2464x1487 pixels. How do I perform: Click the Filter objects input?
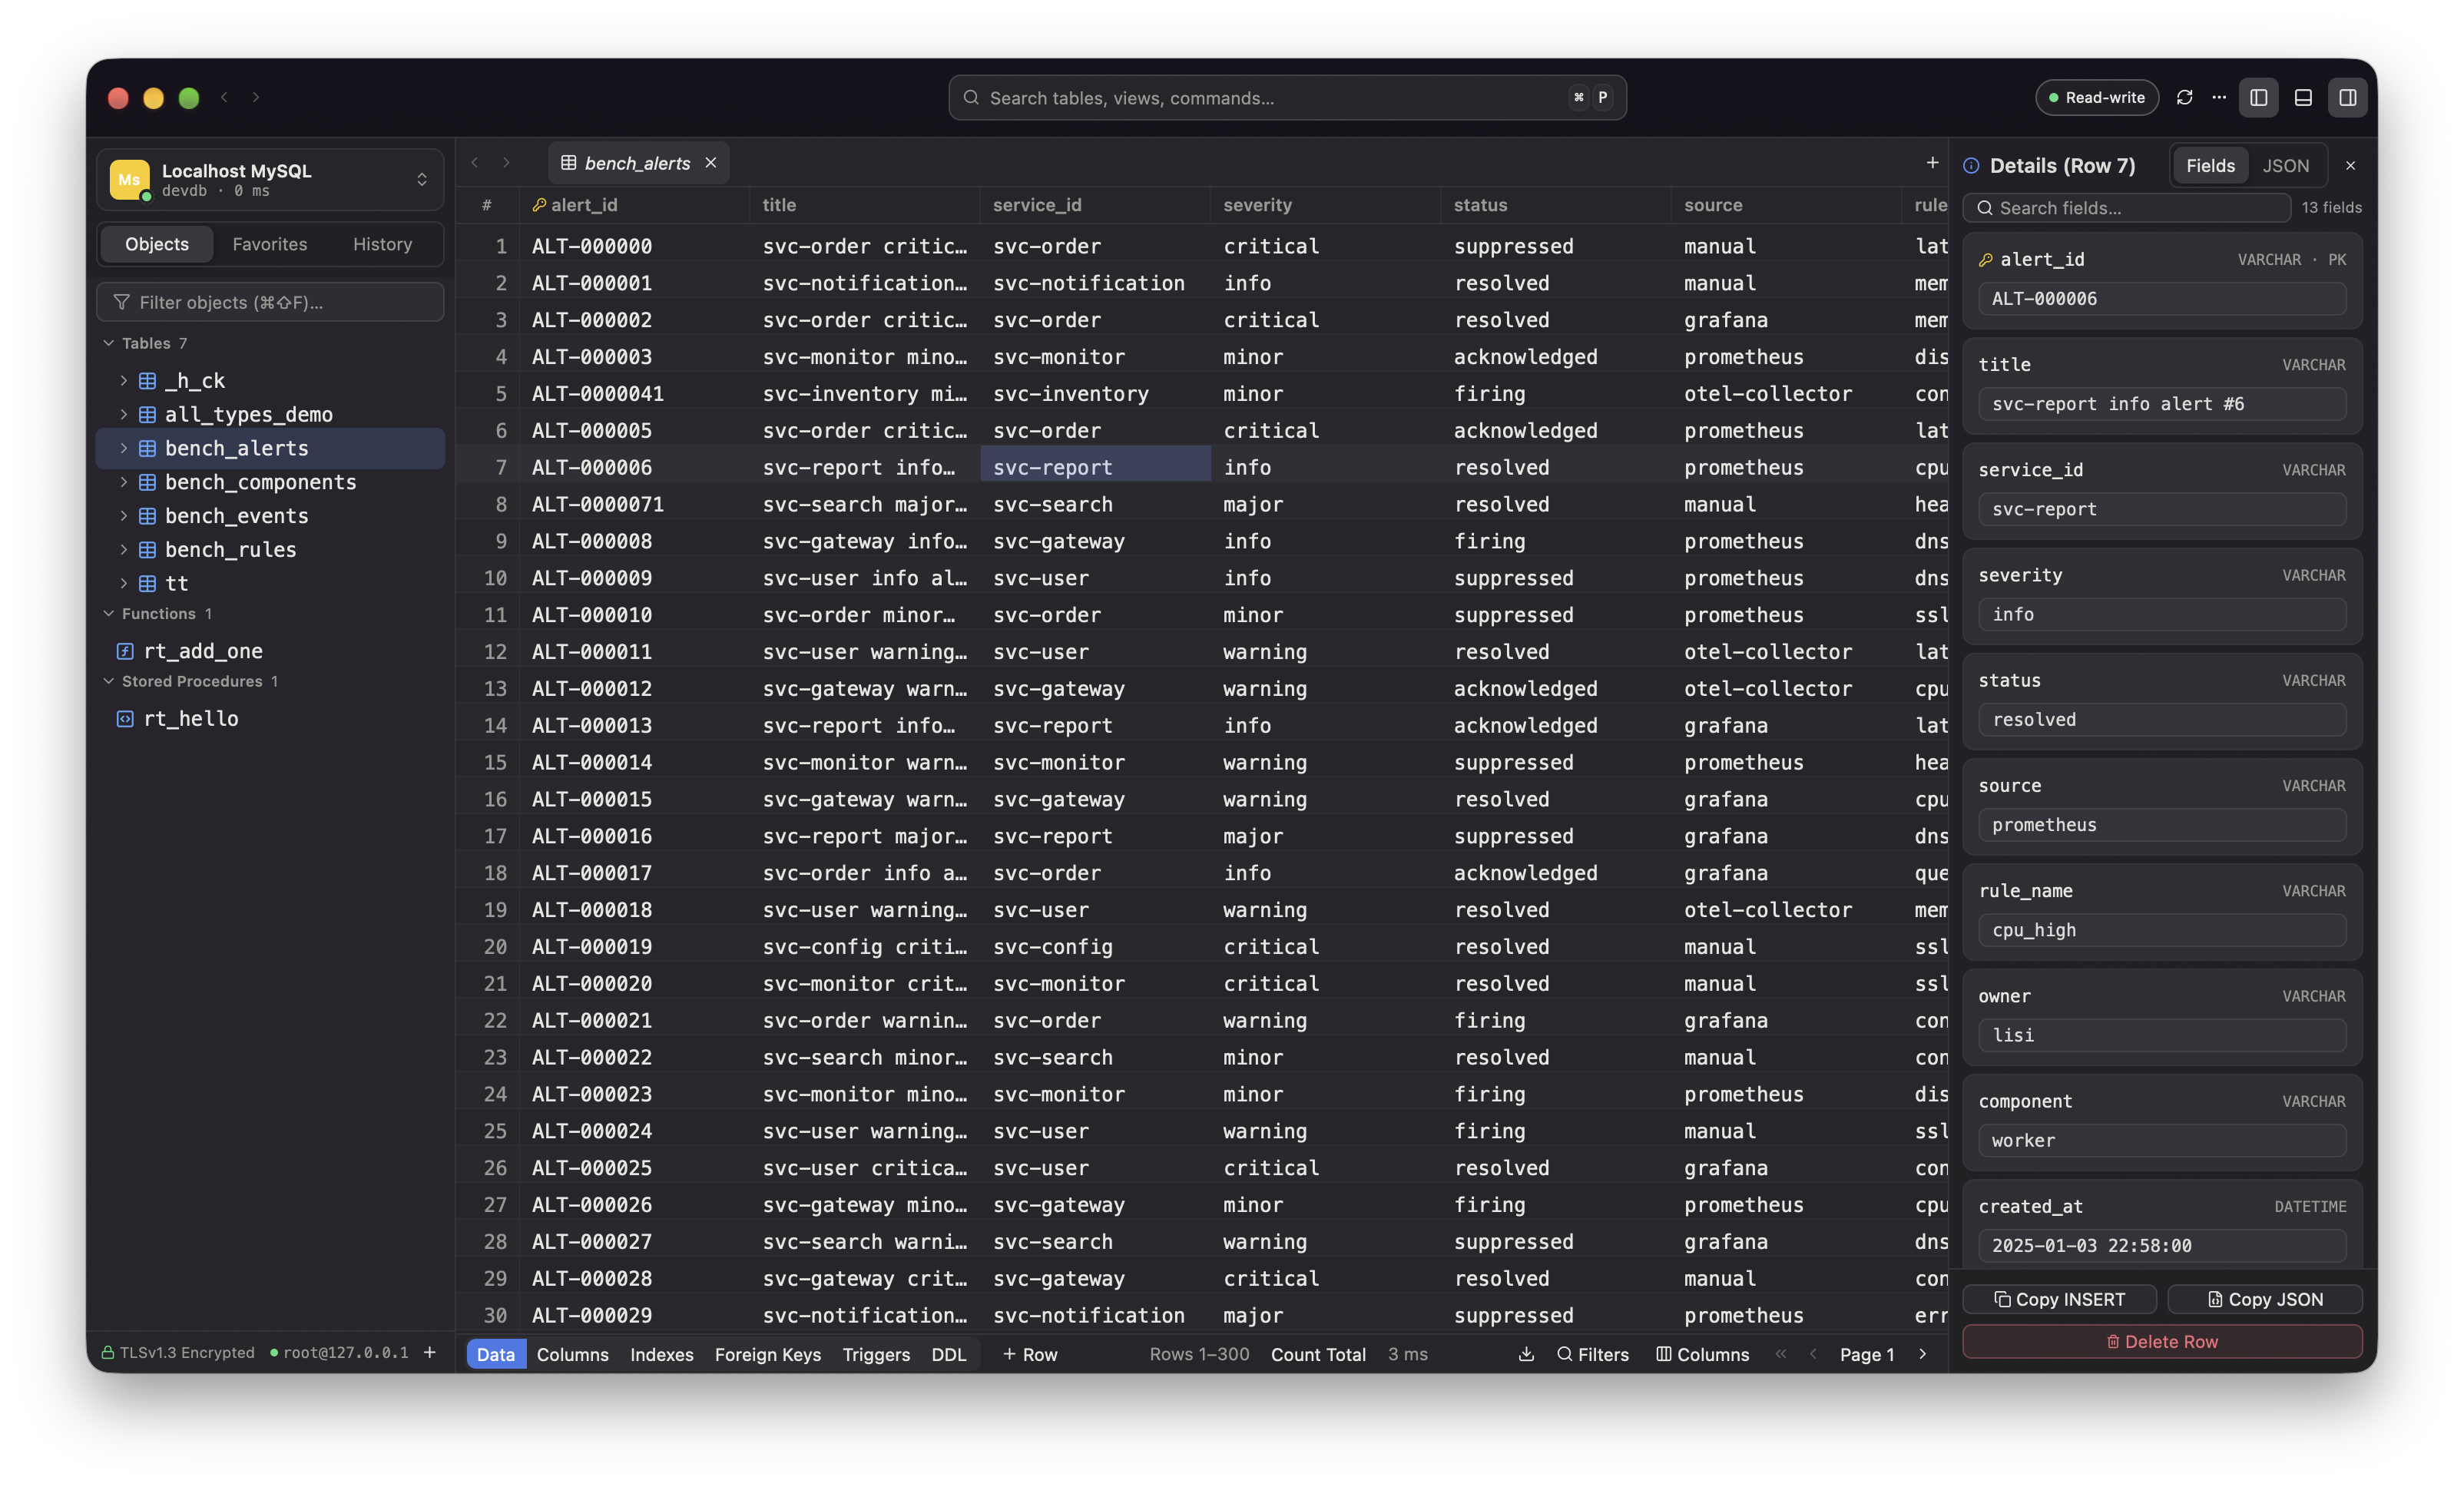(270, 302)
